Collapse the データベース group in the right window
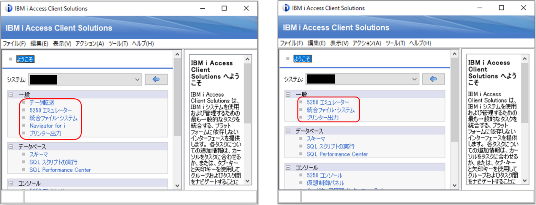Image resolution: width=536 pixels, height=205 pixels. (288, 131)
